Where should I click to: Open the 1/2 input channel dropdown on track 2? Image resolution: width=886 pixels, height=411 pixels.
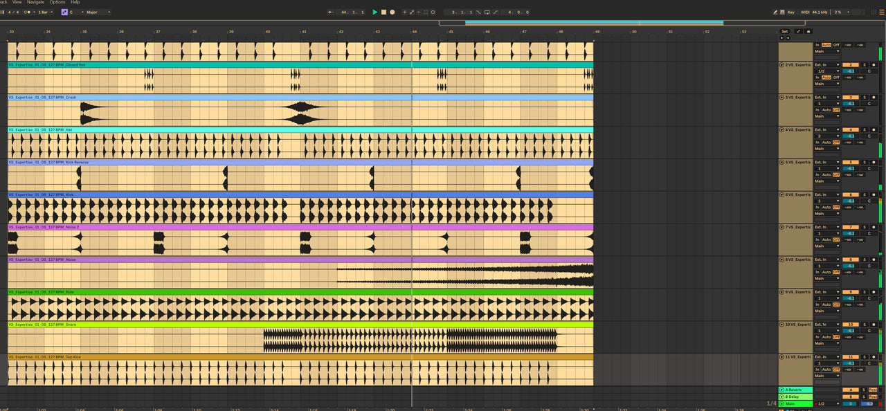click(827, 71)
